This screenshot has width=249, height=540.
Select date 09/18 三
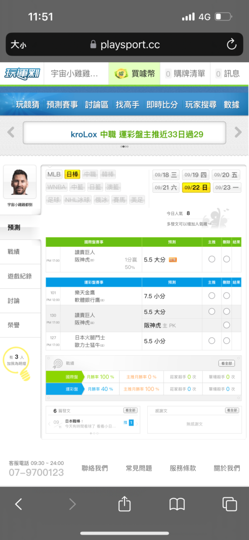pos(166,175)
